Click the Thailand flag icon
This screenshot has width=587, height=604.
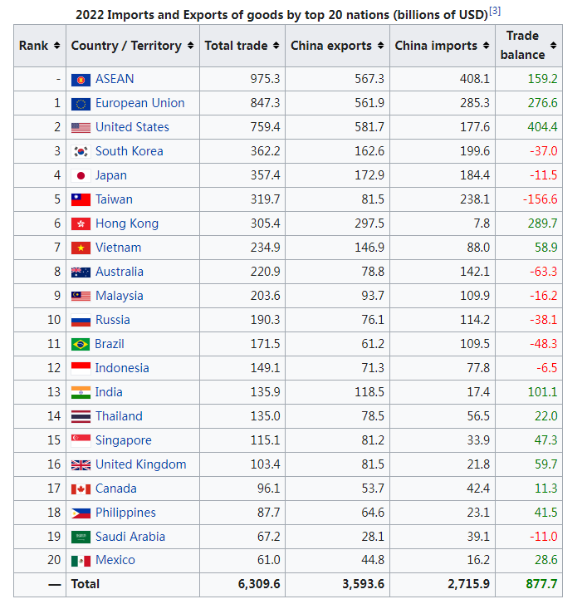(x=81, y=417)
